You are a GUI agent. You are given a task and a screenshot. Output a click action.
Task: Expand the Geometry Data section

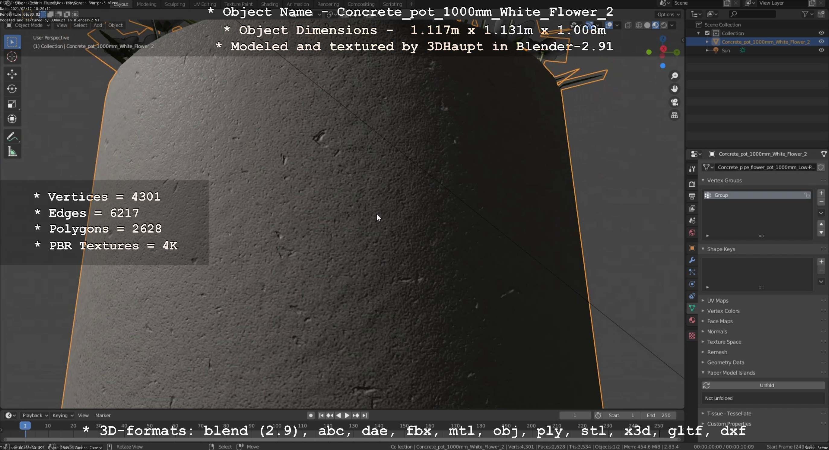click(725, 362)
